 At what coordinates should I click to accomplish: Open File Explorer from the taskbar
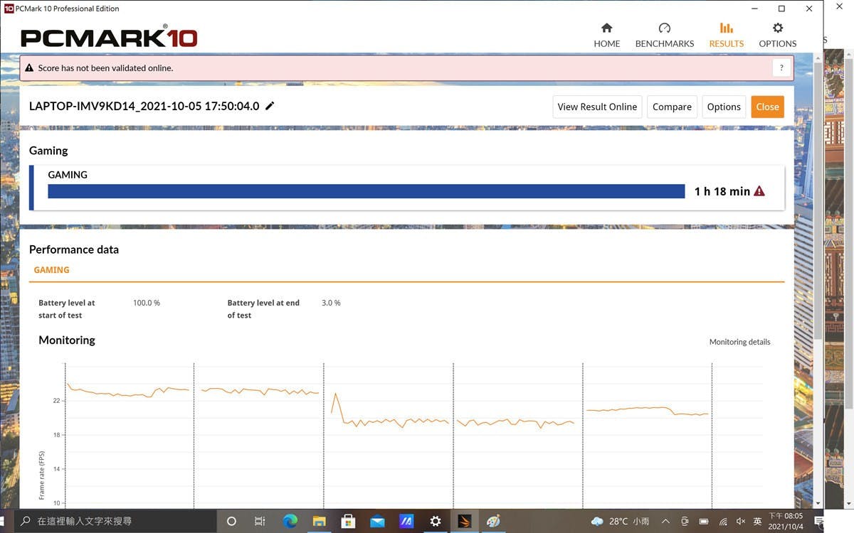(319, 521)
